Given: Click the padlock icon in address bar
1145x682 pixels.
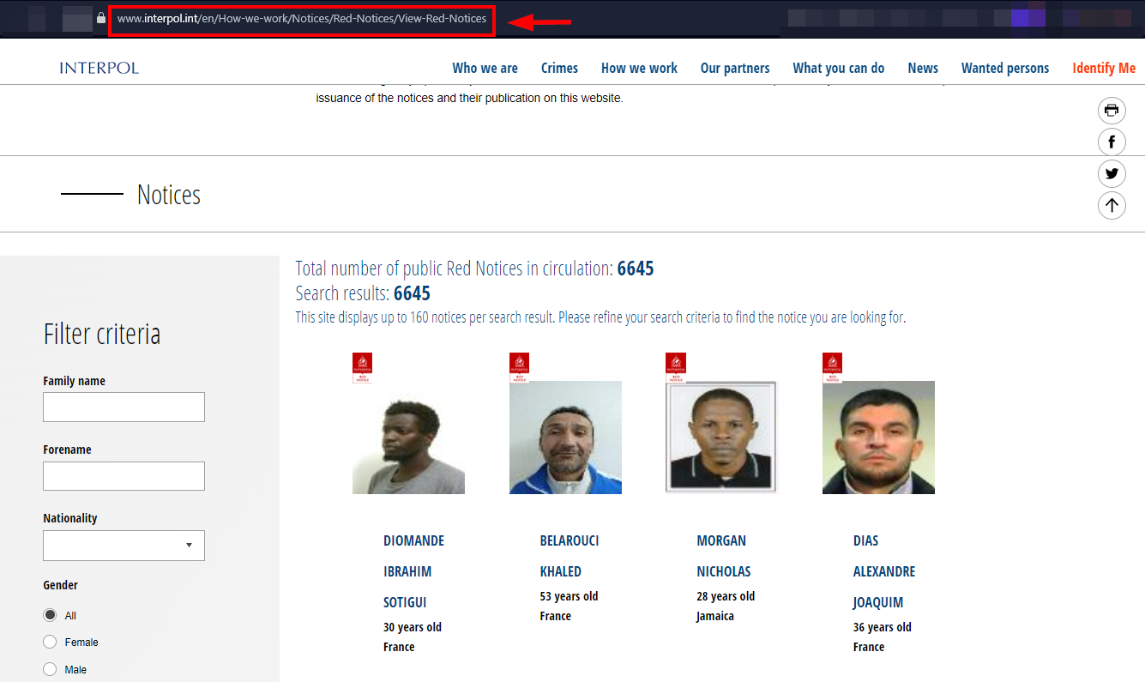Looking at the screenshot, I should coord(101,18).
